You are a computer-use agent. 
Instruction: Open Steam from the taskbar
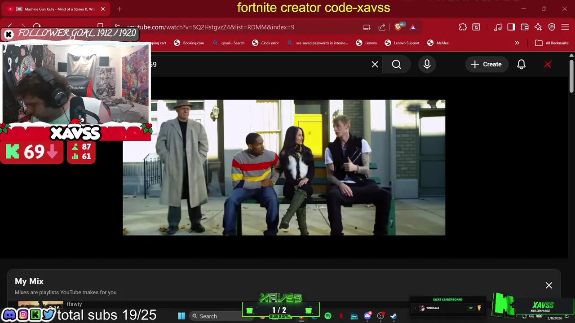click(394, 316)
